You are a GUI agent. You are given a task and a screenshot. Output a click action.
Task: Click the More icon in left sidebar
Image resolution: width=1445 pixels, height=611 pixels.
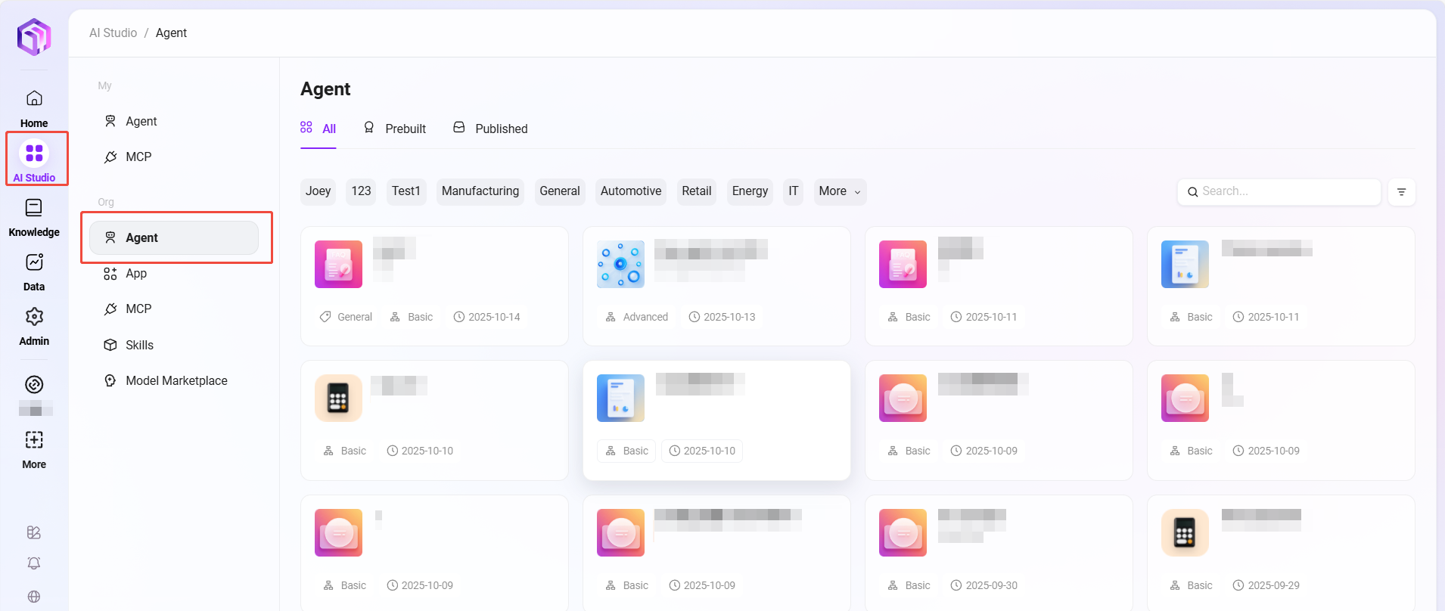(34, 440)
